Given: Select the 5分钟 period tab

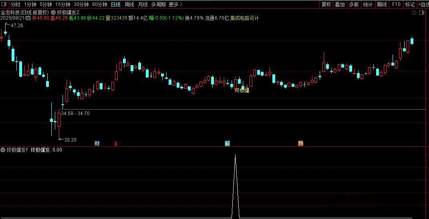Looking at the screenshot, I should click(46, 4).
